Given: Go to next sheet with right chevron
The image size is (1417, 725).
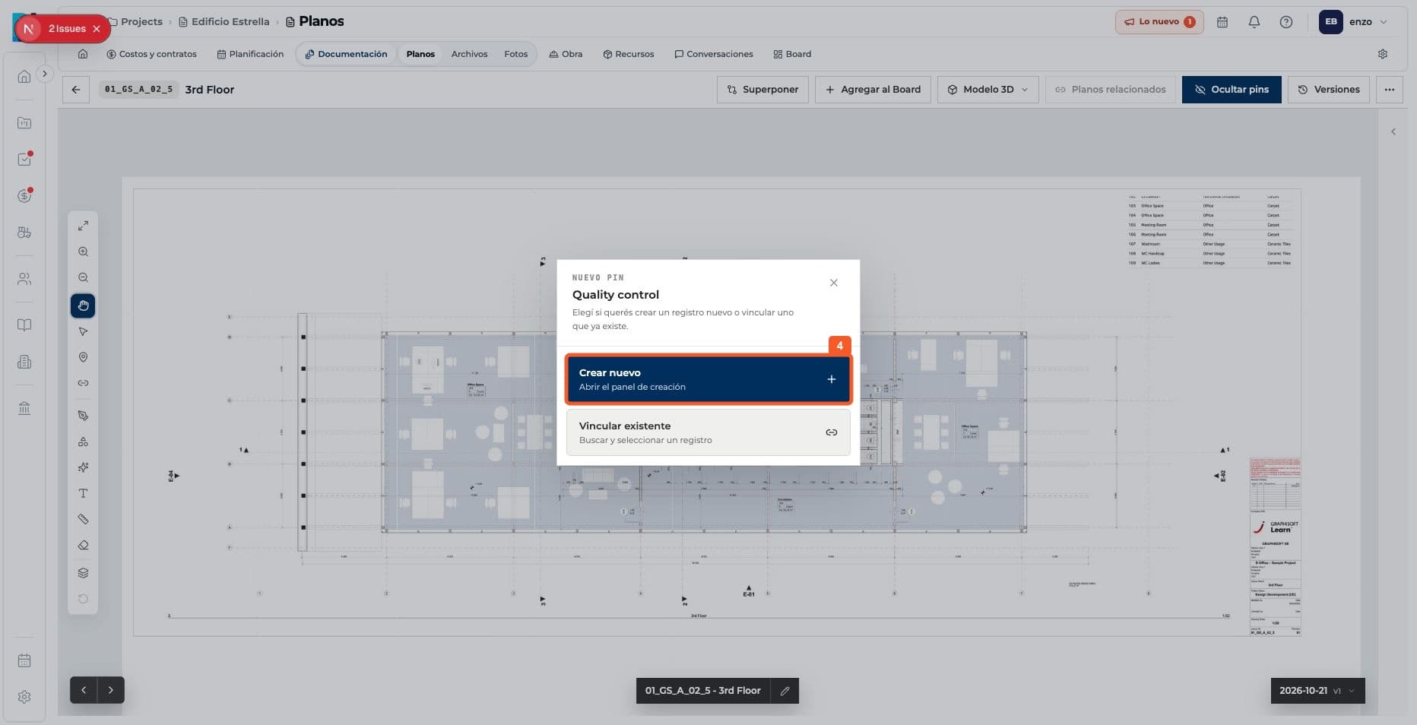Looking at the screenshot, I should [111, 690].
